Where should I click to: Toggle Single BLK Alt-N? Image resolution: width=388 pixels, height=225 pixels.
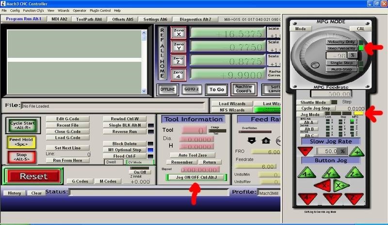pyautogui.click(x=125, y=125)
